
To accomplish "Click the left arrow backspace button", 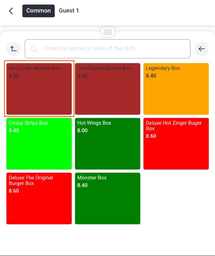I will 201,49.
